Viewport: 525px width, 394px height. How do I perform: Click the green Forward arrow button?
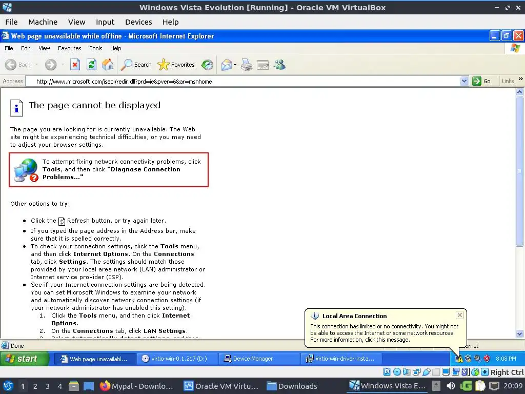(51, 65)
